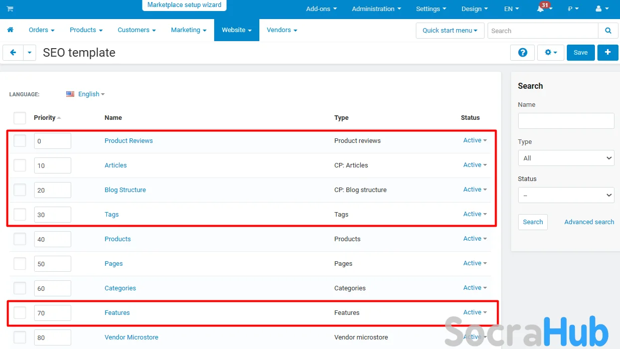Check the Product Reviews row checkbox
This screenshot has width=620, height=349.
coord(20,141)
